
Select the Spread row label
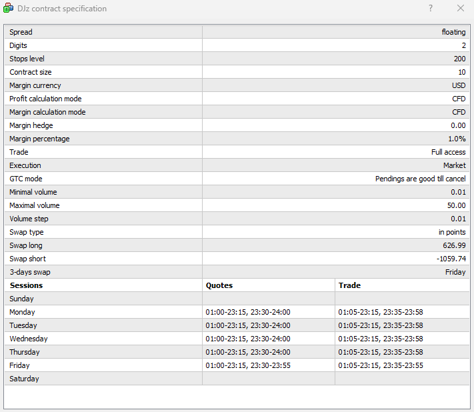click(21, 32)
